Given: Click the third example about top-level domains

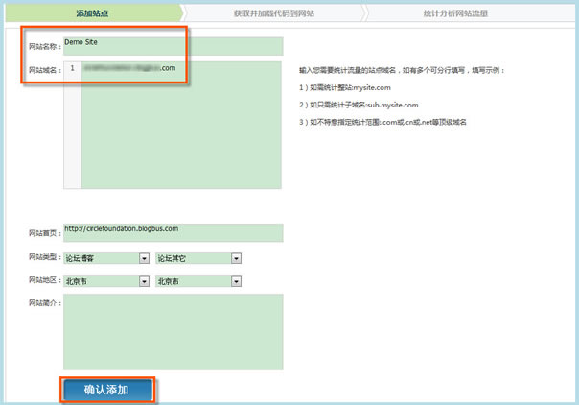Looking at the screenshot, I should pos(382,123).
